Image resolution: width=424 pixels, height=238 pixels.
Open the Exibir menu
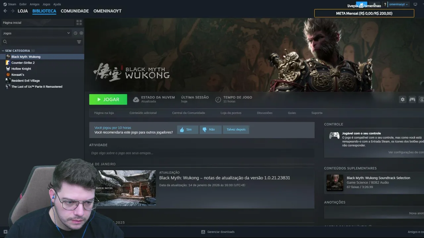[x=23, y=4]
